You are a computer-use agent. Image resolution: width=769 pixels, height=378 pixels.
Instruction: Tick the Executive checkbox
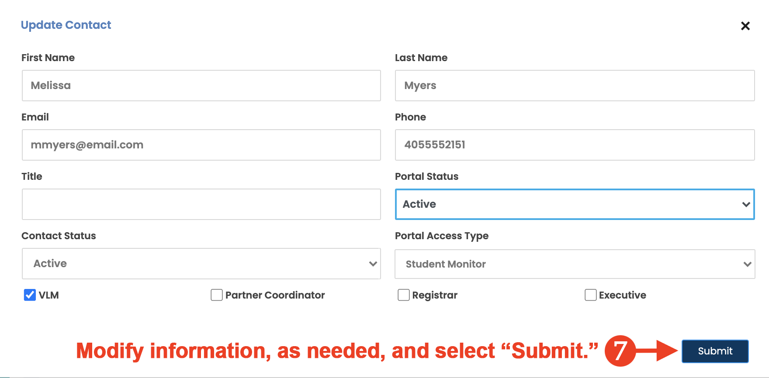(591, 295)
